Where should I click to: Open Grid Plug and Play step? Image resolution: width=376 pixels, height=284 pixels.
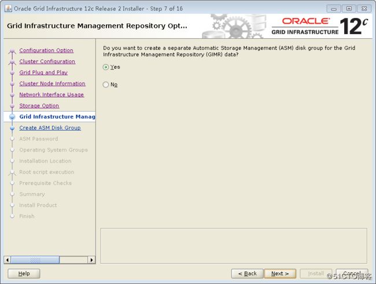click(x=43, y=72)
